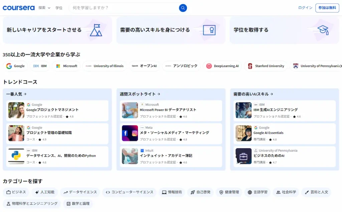This screenshot has width=342, height=212.
Task: Click the ログイン link
Action: point(305,8)
